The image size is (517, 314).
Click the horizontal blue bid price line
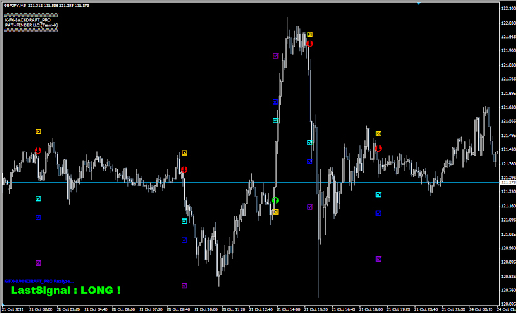251,183
